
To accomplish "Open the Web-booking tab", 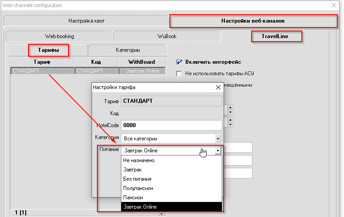I will point(60,36).
